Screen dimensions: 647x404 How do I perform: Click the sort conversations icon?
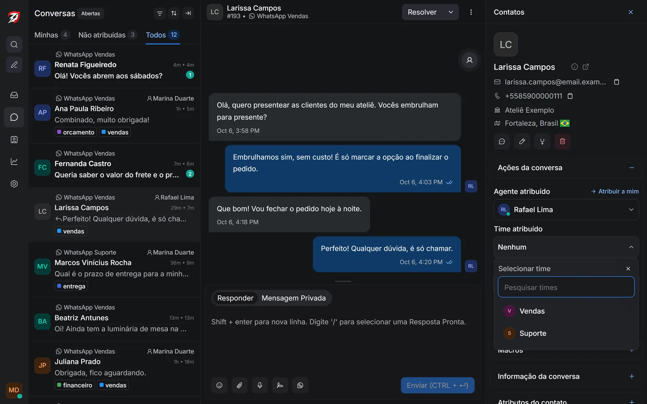click(174, 13)
